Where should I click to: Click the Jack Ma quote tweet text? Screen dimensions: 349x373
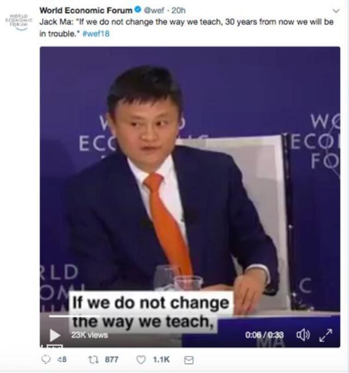click(186, 28)
